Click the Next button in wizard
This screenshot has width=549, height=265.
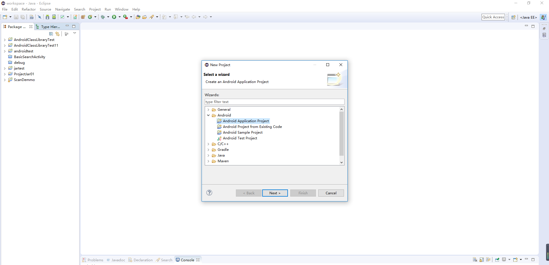coord(275,193)
